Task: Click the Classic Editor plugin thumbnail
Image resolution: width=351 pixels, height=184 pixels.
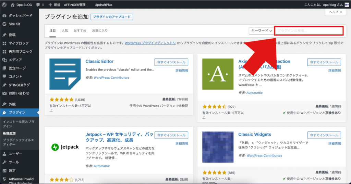Action: tap(65, 74)
